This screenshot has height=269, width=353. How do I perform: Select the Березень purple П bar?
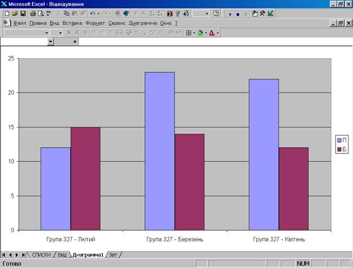pyautogui.click(x=159, y=151)
